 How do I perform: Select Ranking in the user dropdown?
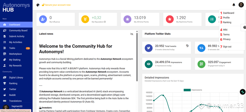point(227,22)
